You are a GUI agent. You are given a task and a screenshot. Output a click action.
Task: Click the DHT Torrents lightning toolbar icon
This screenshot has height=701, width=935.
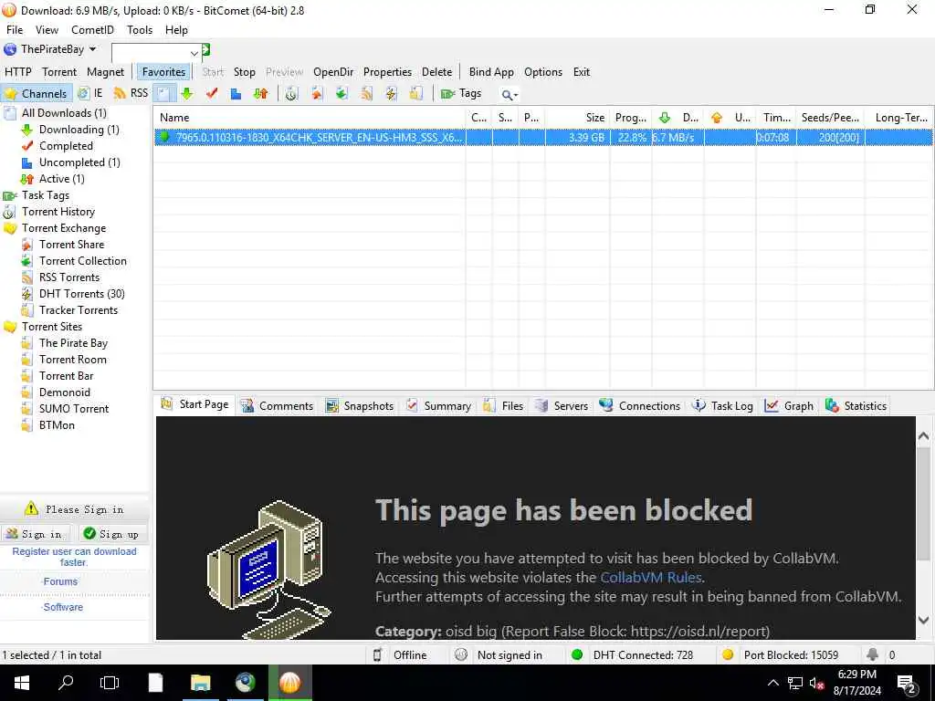click(391, 93)
